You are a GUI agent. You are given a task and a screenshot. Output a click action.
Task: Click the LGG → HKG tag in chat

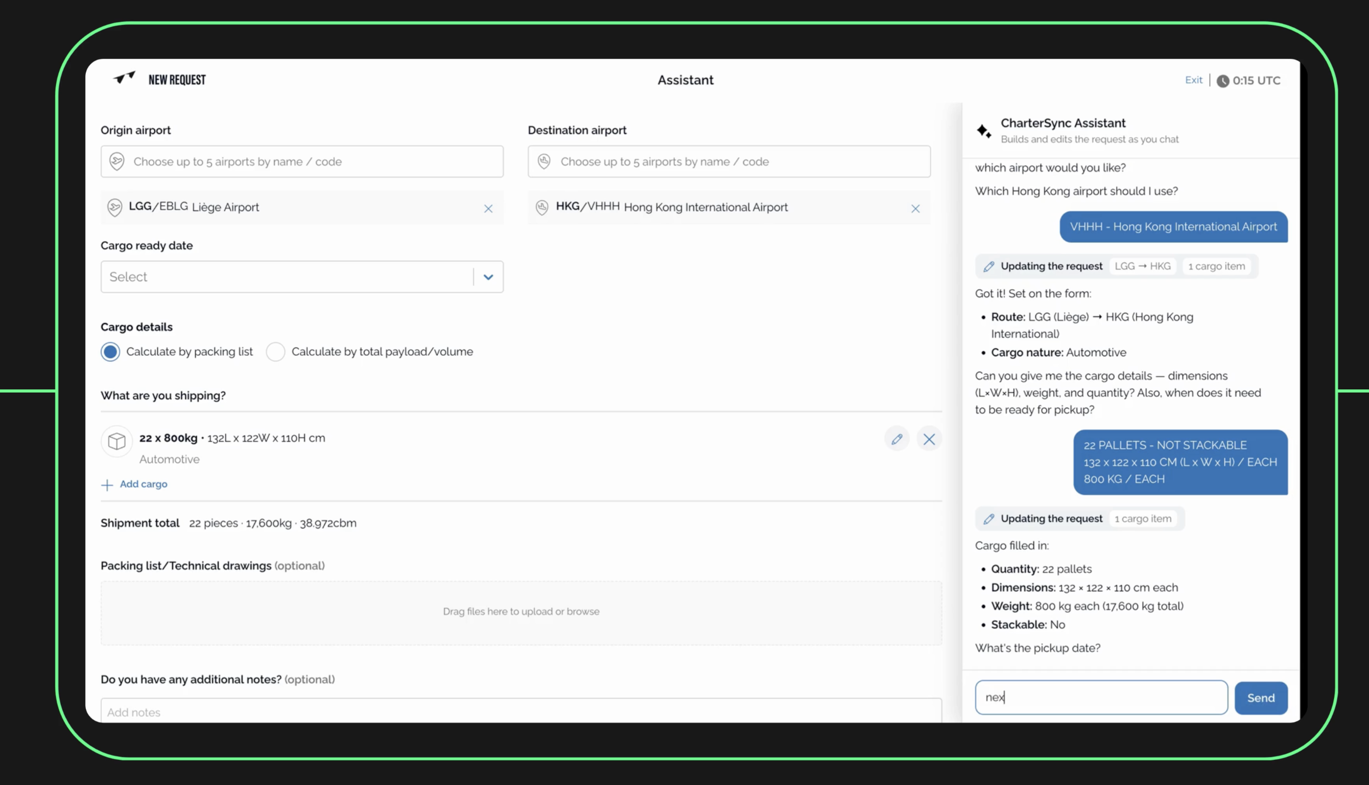point(1142,266)
